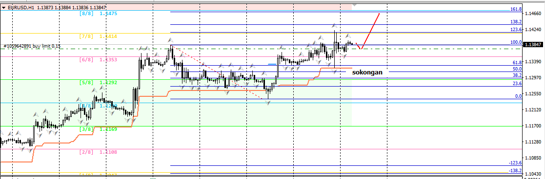Select the [3/8] 1.1169 level label
The width and height of the screenshot is (545, 179).
pyautogui.click(x=99, y=129)
